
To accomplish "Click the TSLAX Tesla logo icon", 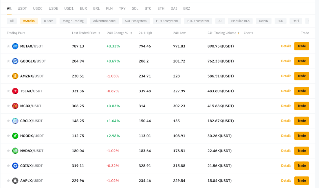I will click(x=15, y=91).
